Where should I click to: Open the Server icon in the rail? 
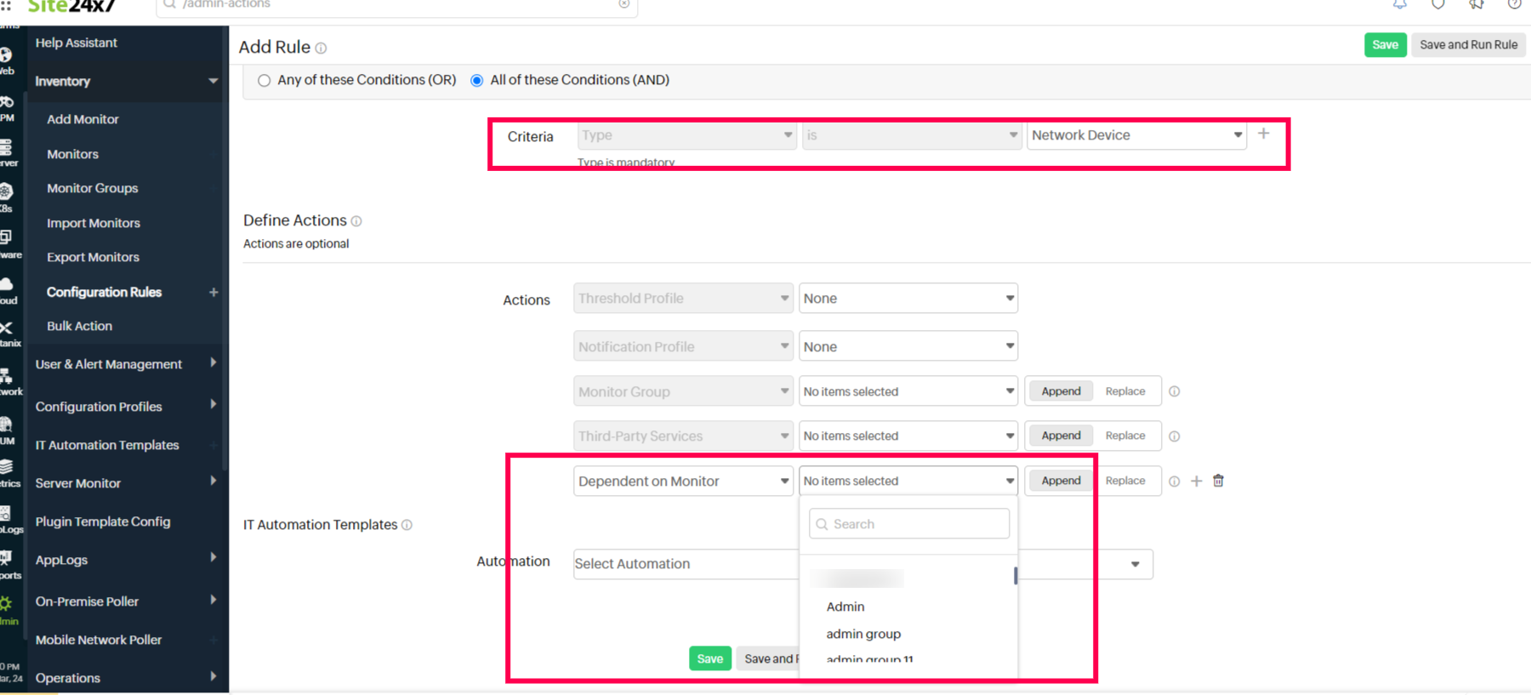(x=6, y=147)
